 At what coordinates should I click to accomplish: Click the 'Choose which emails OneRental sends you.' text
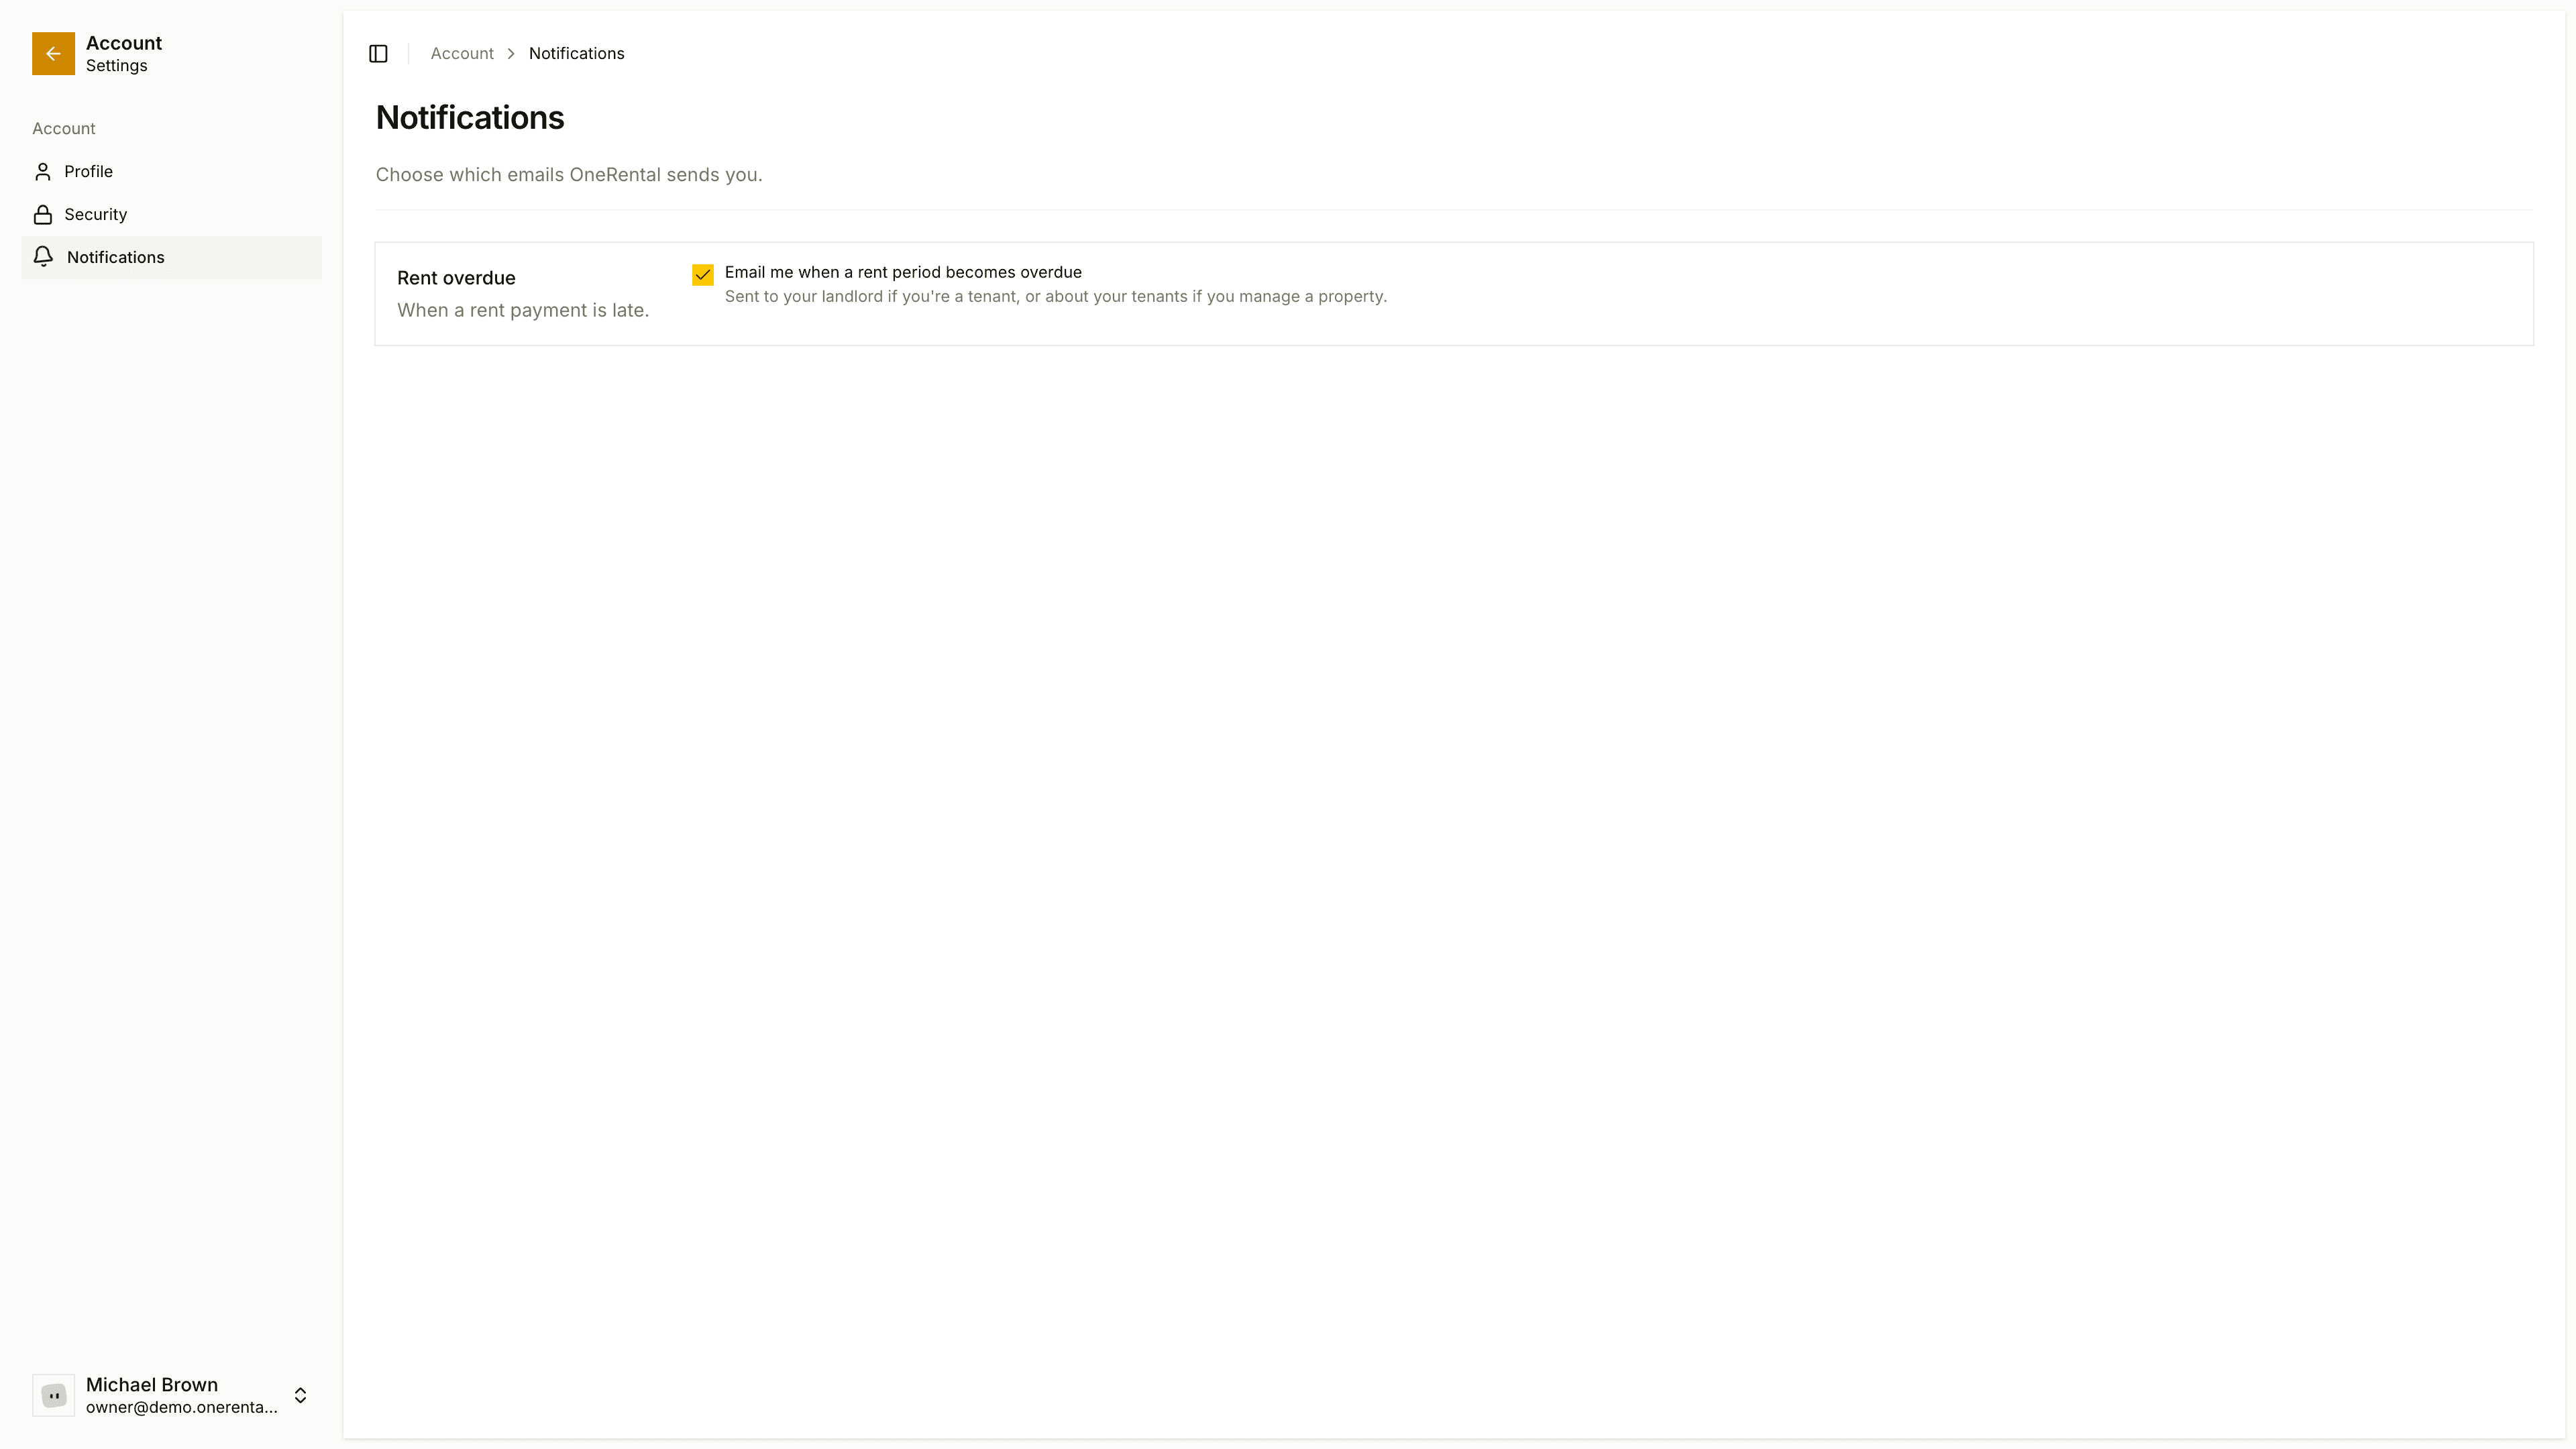tap(569, 175)
